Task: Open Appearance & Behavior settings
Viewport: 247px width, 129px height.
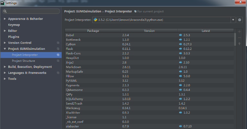Action: tap(25, 19)
